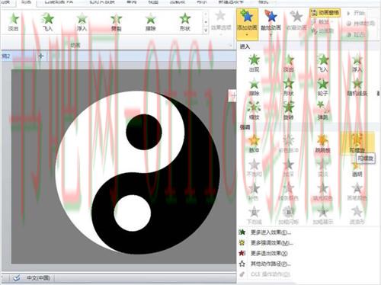Choose the 跷跷板 emphasis animation

(322, 143)
